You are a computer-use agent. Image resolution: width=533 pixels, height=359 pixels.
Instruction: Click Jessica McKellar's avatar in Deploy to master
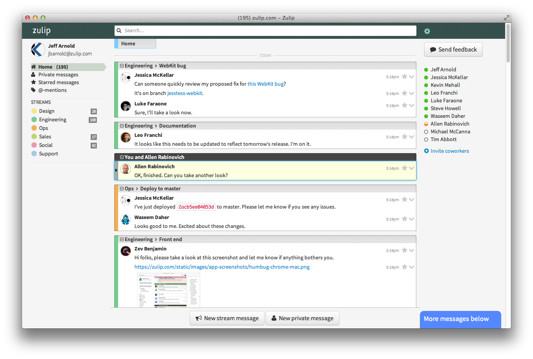pyautogui.click(x=126, y=200)
